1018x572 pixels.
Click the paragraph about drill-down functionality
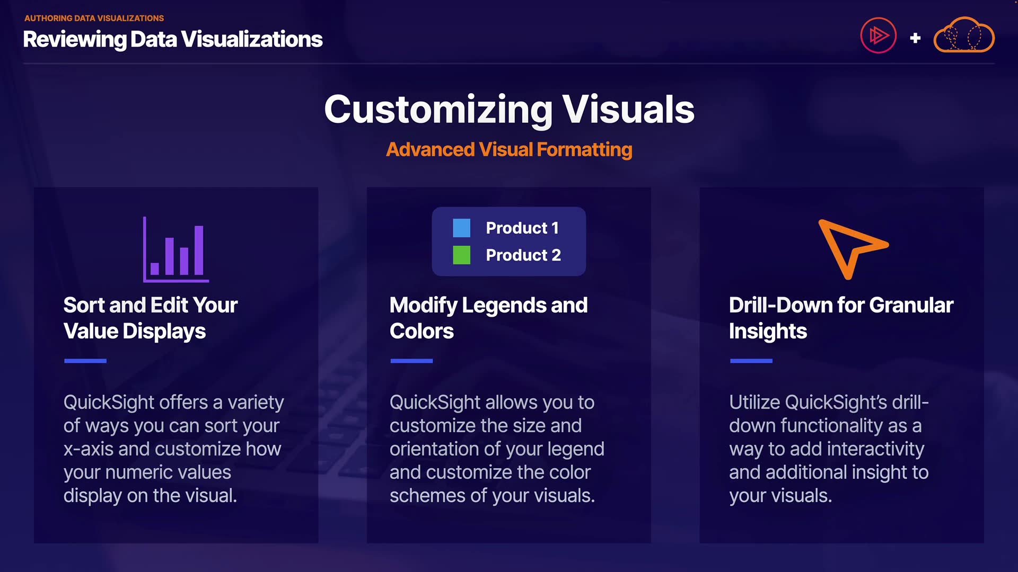[829, 449]
